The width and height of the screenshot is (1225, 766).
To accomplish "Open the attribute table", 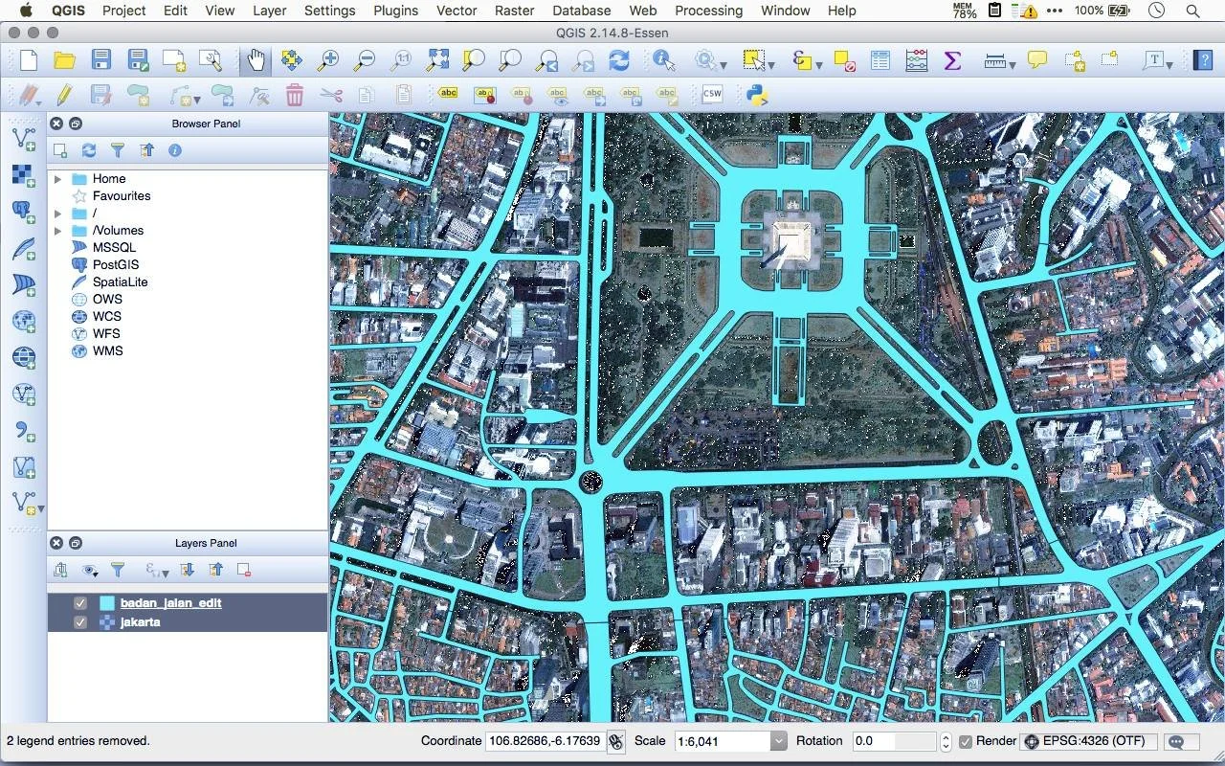I will (880, 60).
